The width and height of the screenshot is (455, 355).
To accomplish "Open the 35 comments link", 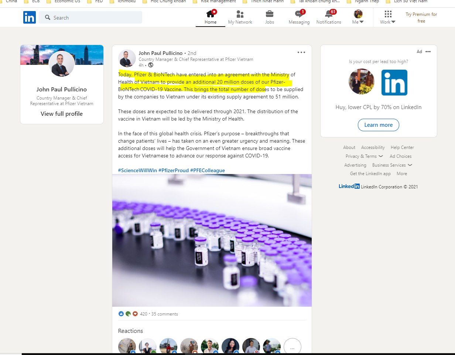I will (165, 314).
